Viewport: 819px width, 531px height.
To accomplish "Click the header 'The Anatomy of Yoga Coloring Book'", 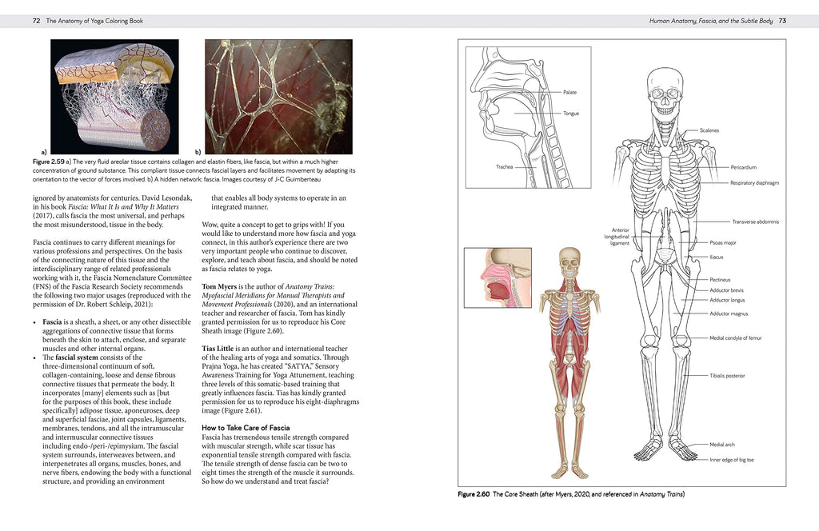I will [x=94, y=21].
